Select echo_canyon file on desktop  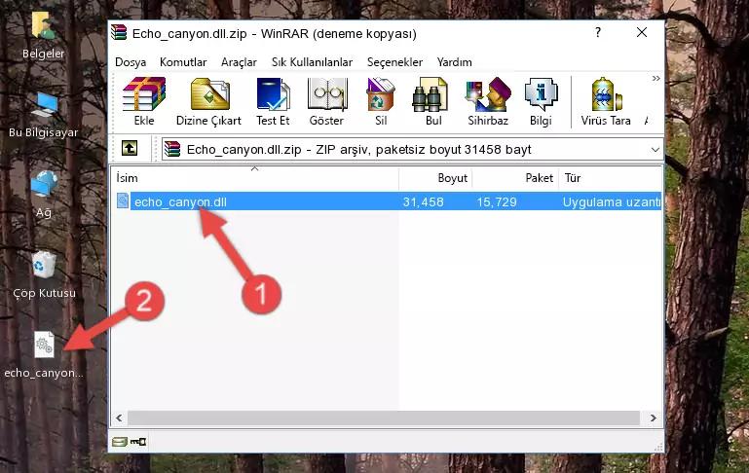pyautogui.click(x=44, y=355)
